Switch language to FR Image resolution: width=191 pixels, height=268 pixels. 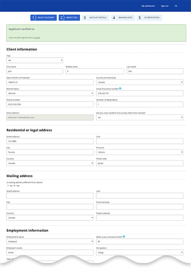pyautogui.click(x=176, y=6)
